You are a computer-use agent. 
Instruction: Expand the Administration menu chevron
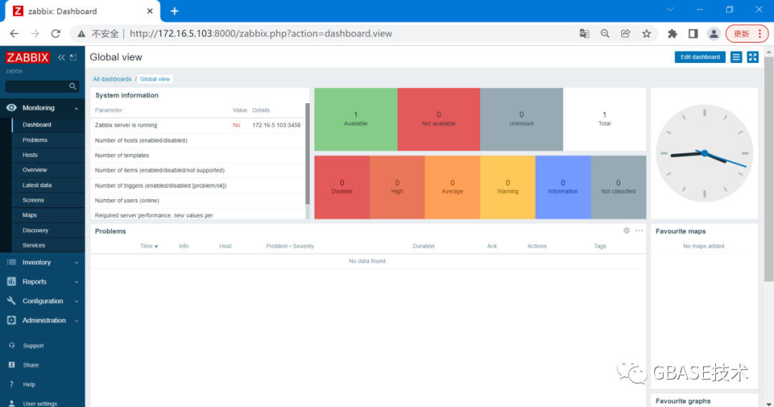tap(77, 321)
